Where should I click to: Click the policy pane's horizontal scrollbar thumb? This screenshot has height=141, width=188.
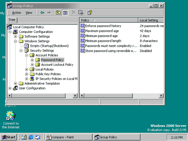(109, 96)
